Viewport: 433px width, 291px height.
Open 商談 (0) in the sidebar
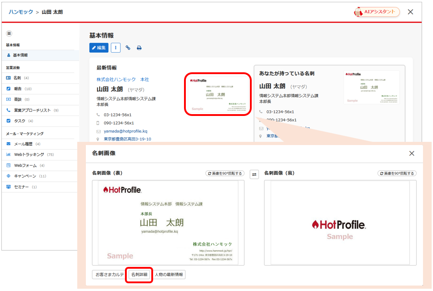click(x=40, y=99)
